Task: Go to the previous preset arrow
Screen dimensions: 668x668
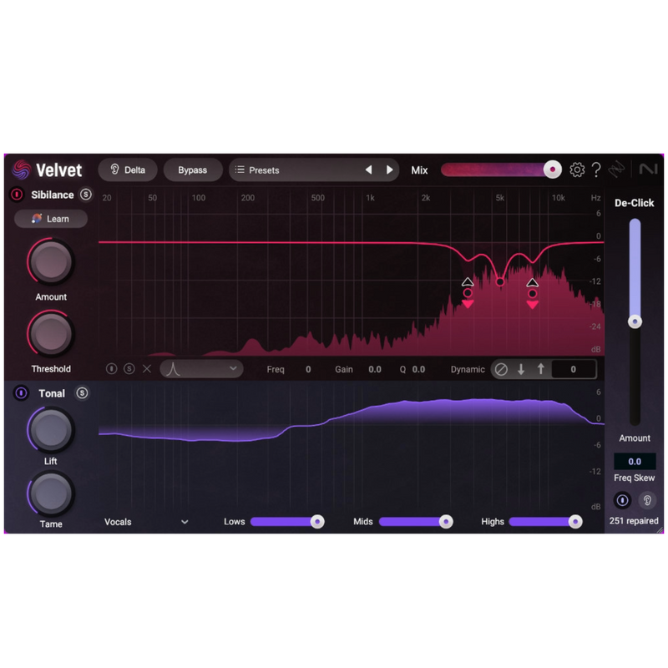Action: tap(368, 170)
